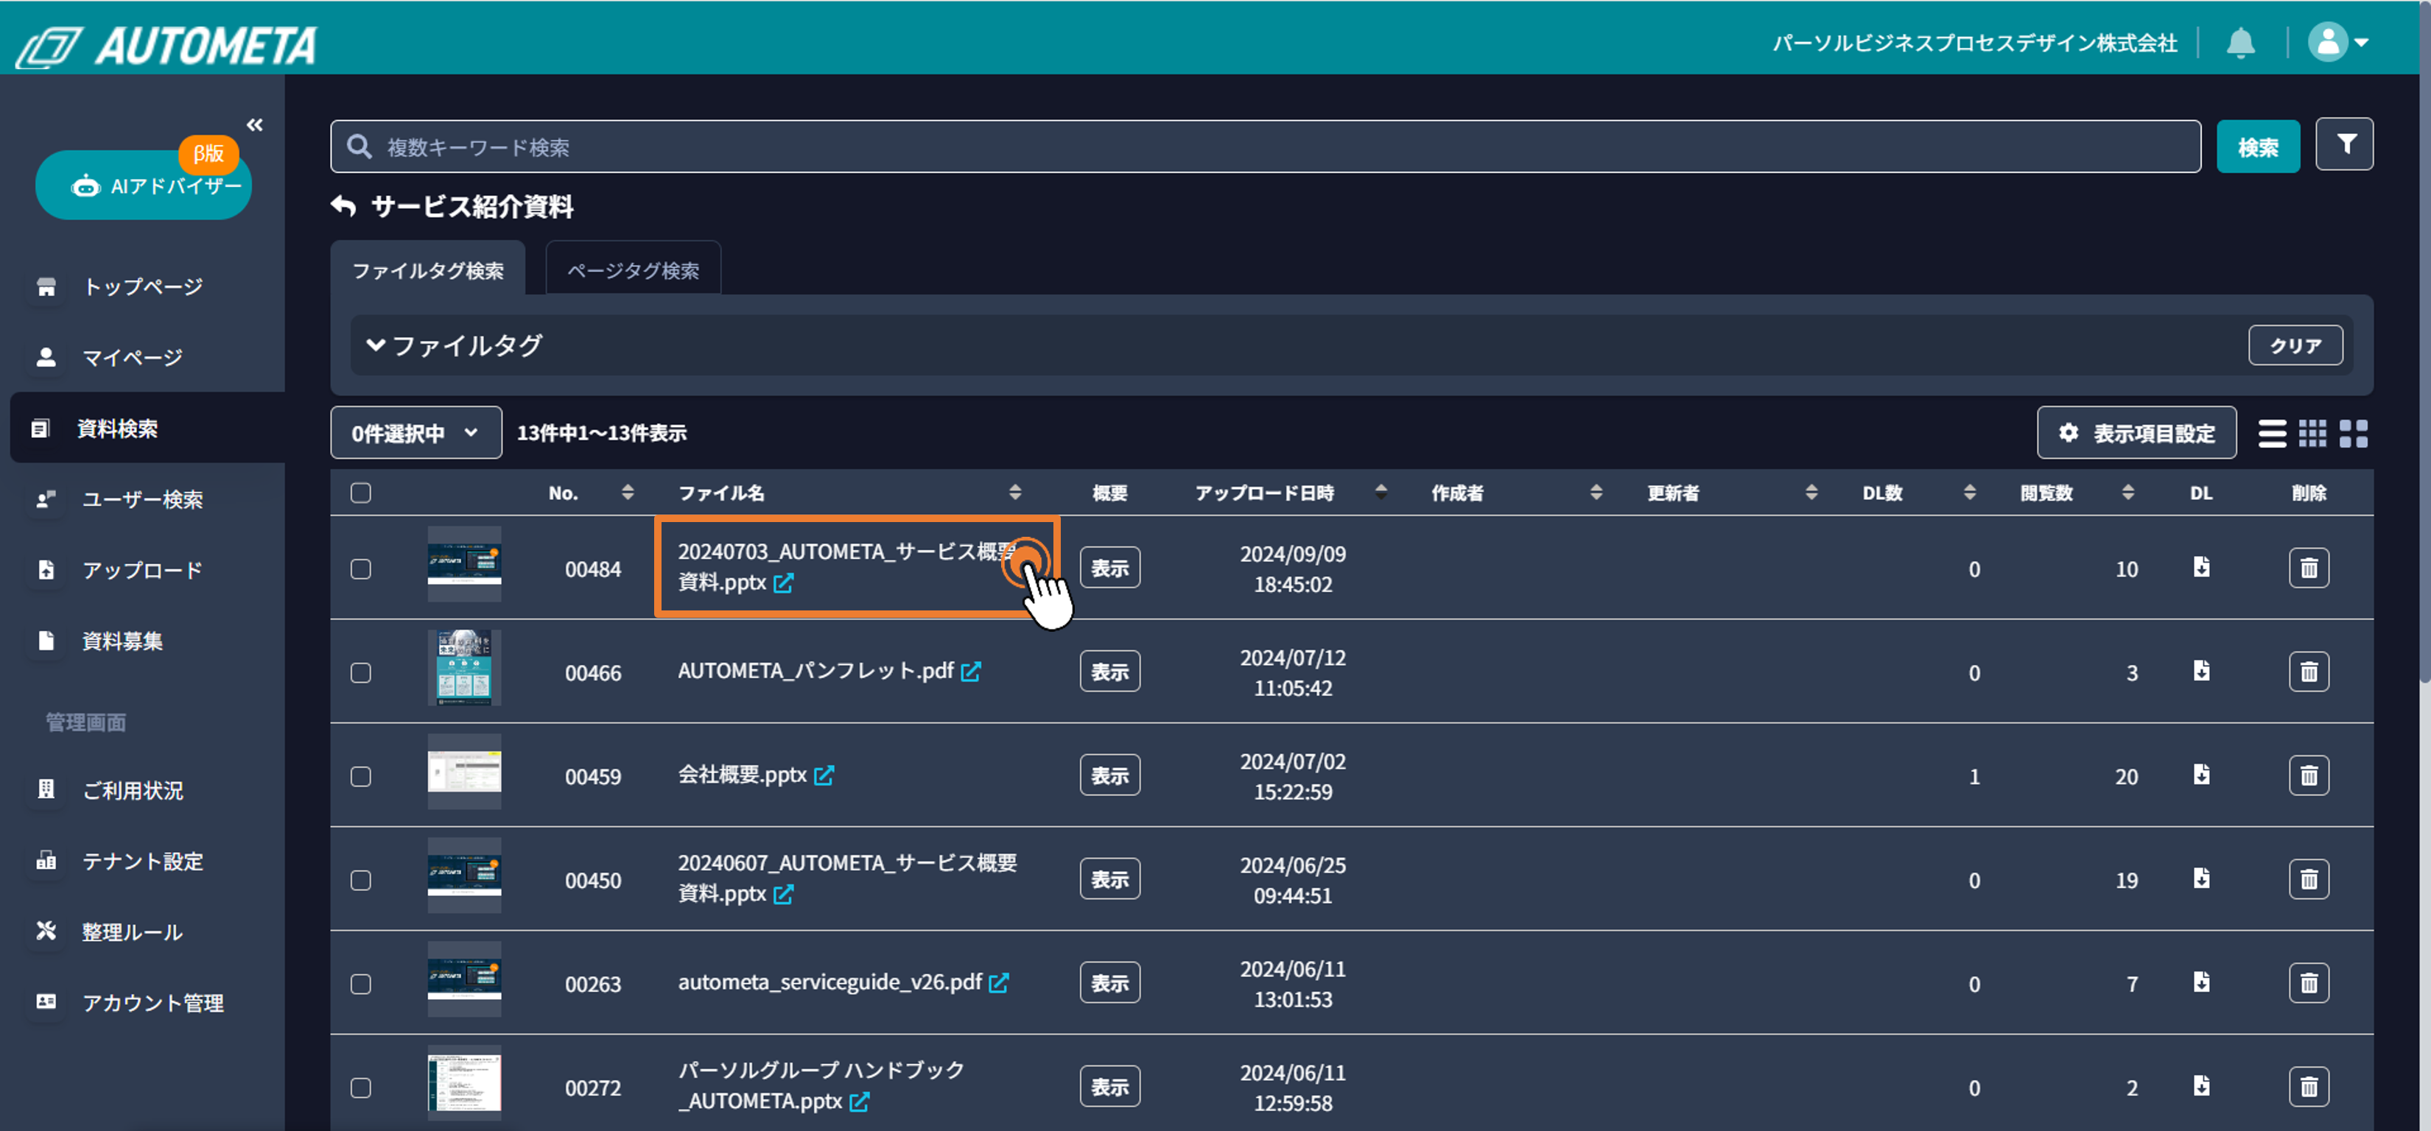Screen dimensions: 2431x1131
Task: Click the クリア button
Action: [2295, 345]
